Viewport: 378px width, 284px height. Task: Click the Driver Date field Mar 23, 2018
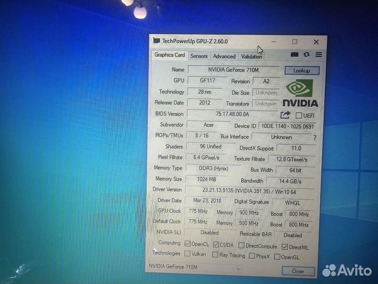(x=207, y=200)
